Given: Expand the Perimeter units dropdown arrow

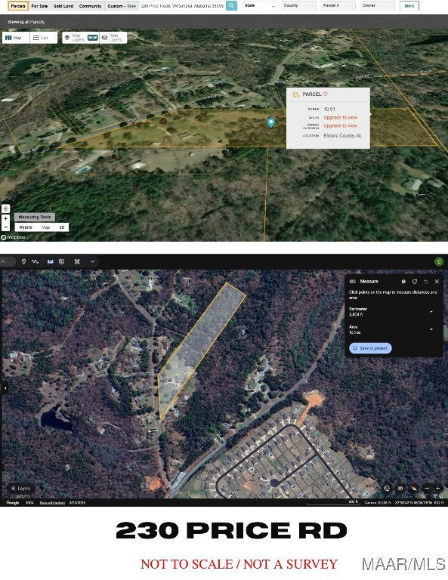Looking at the screenshot, I should (x=431, y=312).
